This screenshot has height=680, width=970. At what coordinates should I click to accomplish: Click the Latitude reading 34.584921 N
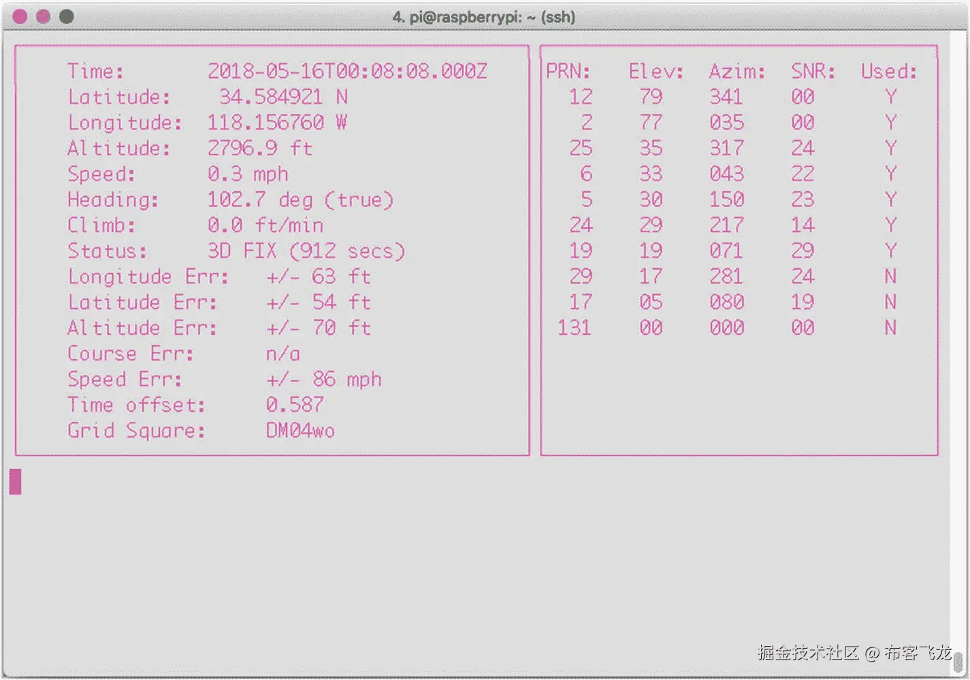pyautogui.click(x=287, y=97)
